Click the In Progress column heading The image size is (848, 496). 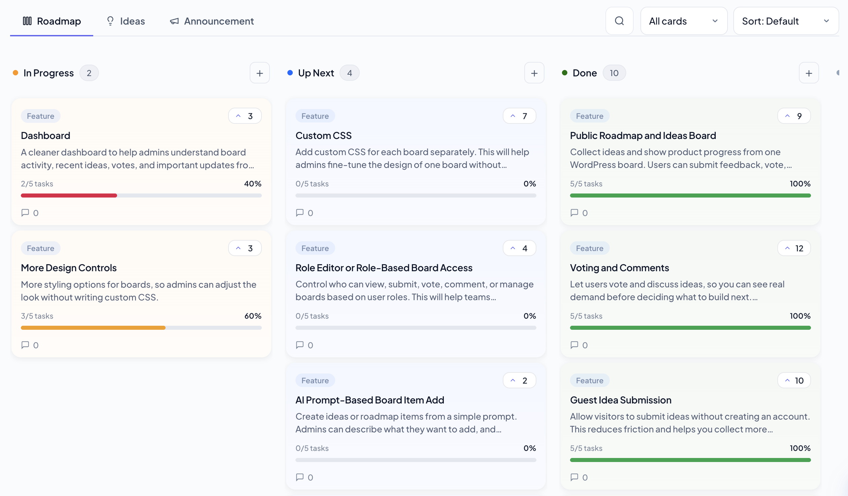click(x=48, y=73)
